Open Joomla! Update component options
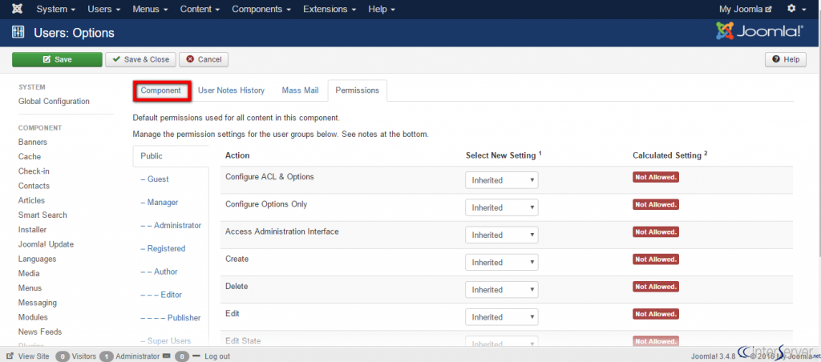This screenshot has width=821, height=362. [x=46, y=244]
